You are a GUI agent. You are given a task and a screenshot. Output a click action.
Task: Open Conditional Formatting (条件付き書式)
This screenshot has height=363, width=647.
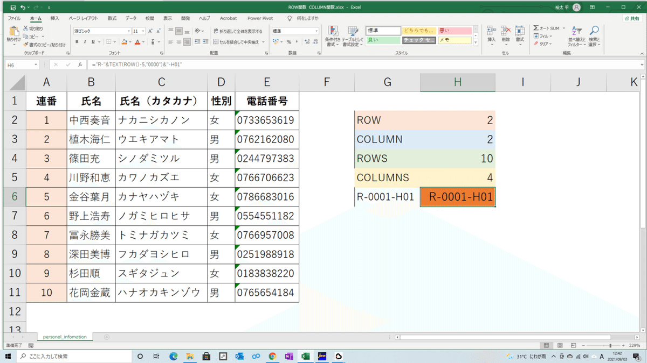(333, 36)
